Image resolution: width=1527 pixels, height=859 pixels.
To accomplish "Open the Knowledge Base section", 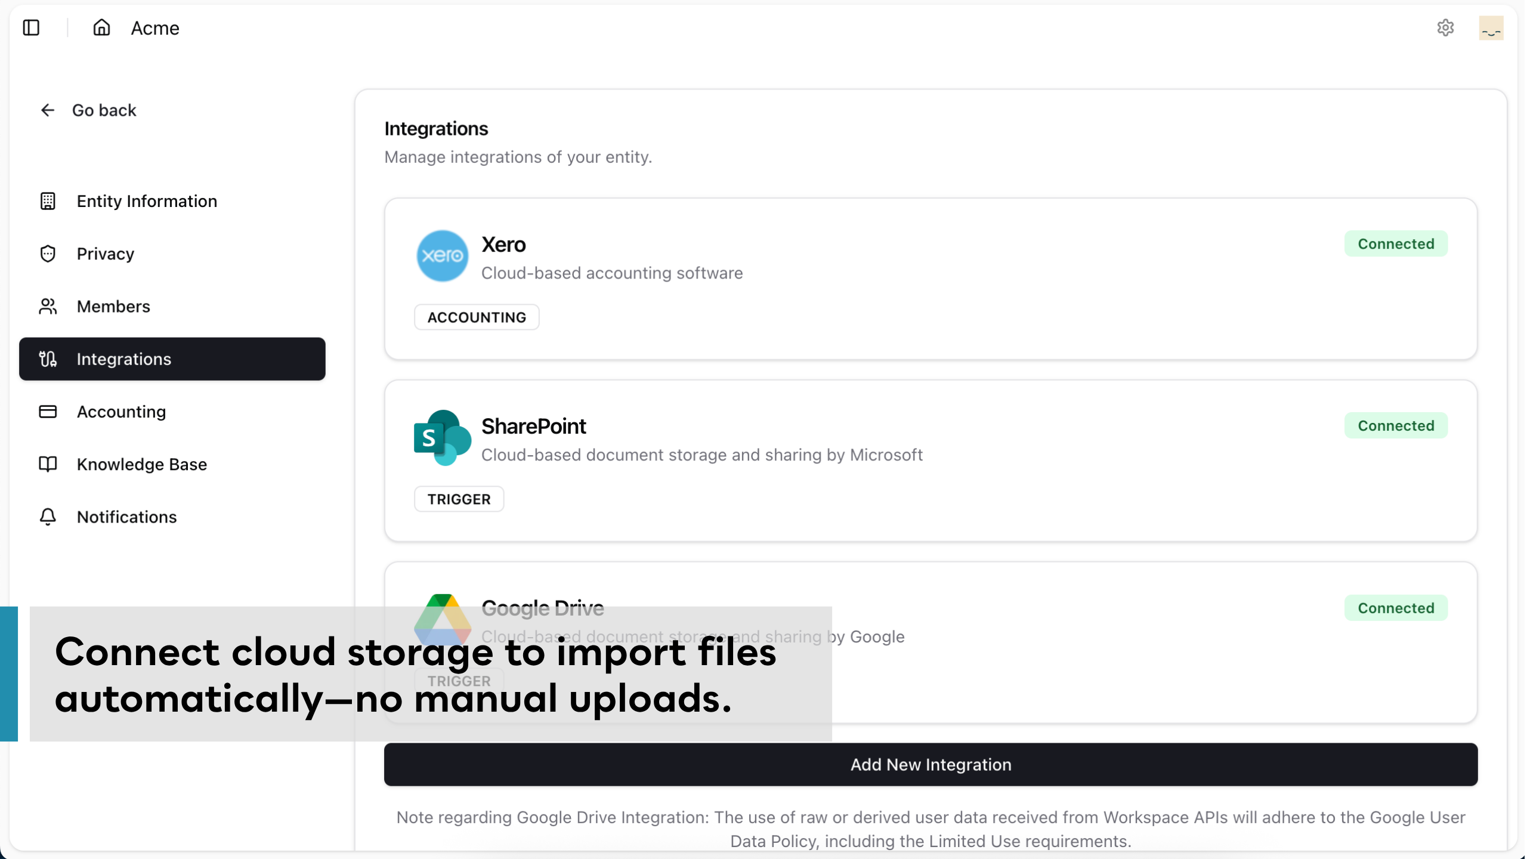I will (172, 464).
